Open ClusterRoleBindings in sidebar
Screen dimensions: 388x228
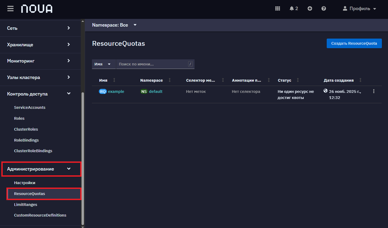pyautogui.click(x=33, y=151)
